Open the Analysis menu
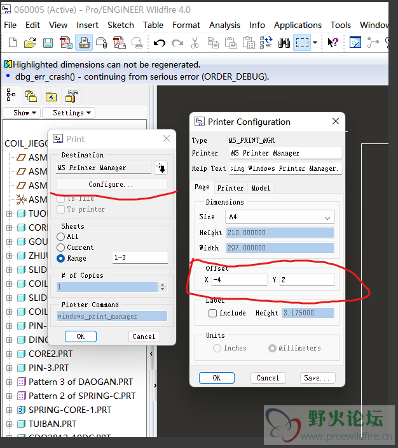This screenshot has width=398, height=448. pyautogui.click(x=224, y=25)
